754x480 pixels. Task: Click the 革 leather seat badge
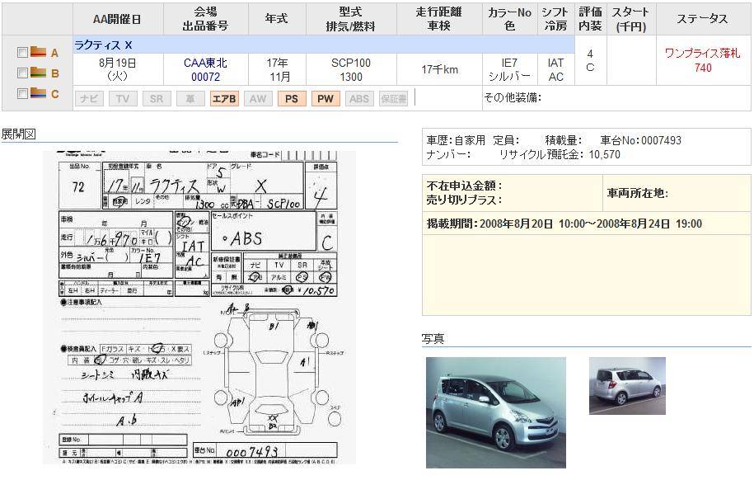tap(190, 99)
